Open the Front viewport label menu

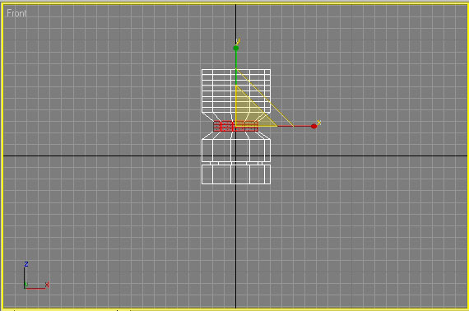click(16, 13)
